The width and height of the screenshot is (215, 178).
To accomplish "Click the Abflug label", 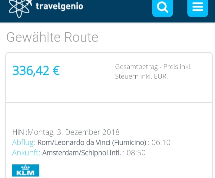I will 24,143.
